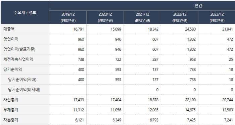The height and width of the screenshot is (125, 235).
Task: Select 부채총계 value 11,056
Action: point(116,110)
